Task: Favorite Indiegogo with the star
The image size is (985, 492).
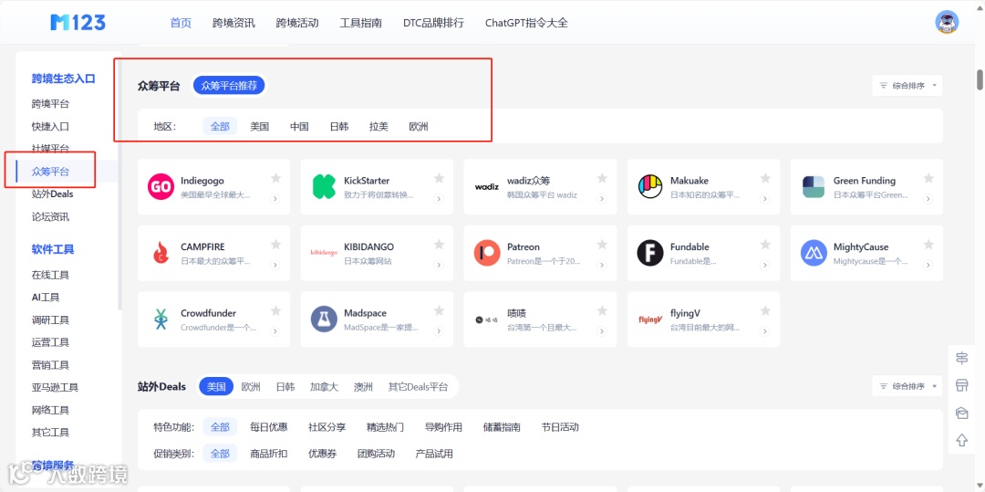Action: pyautogui.click(x=275, y=178)
